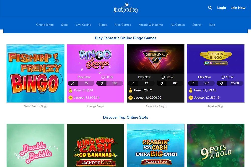Open the Online Bingo menu
251x167 pixels.
pos(45,25)
